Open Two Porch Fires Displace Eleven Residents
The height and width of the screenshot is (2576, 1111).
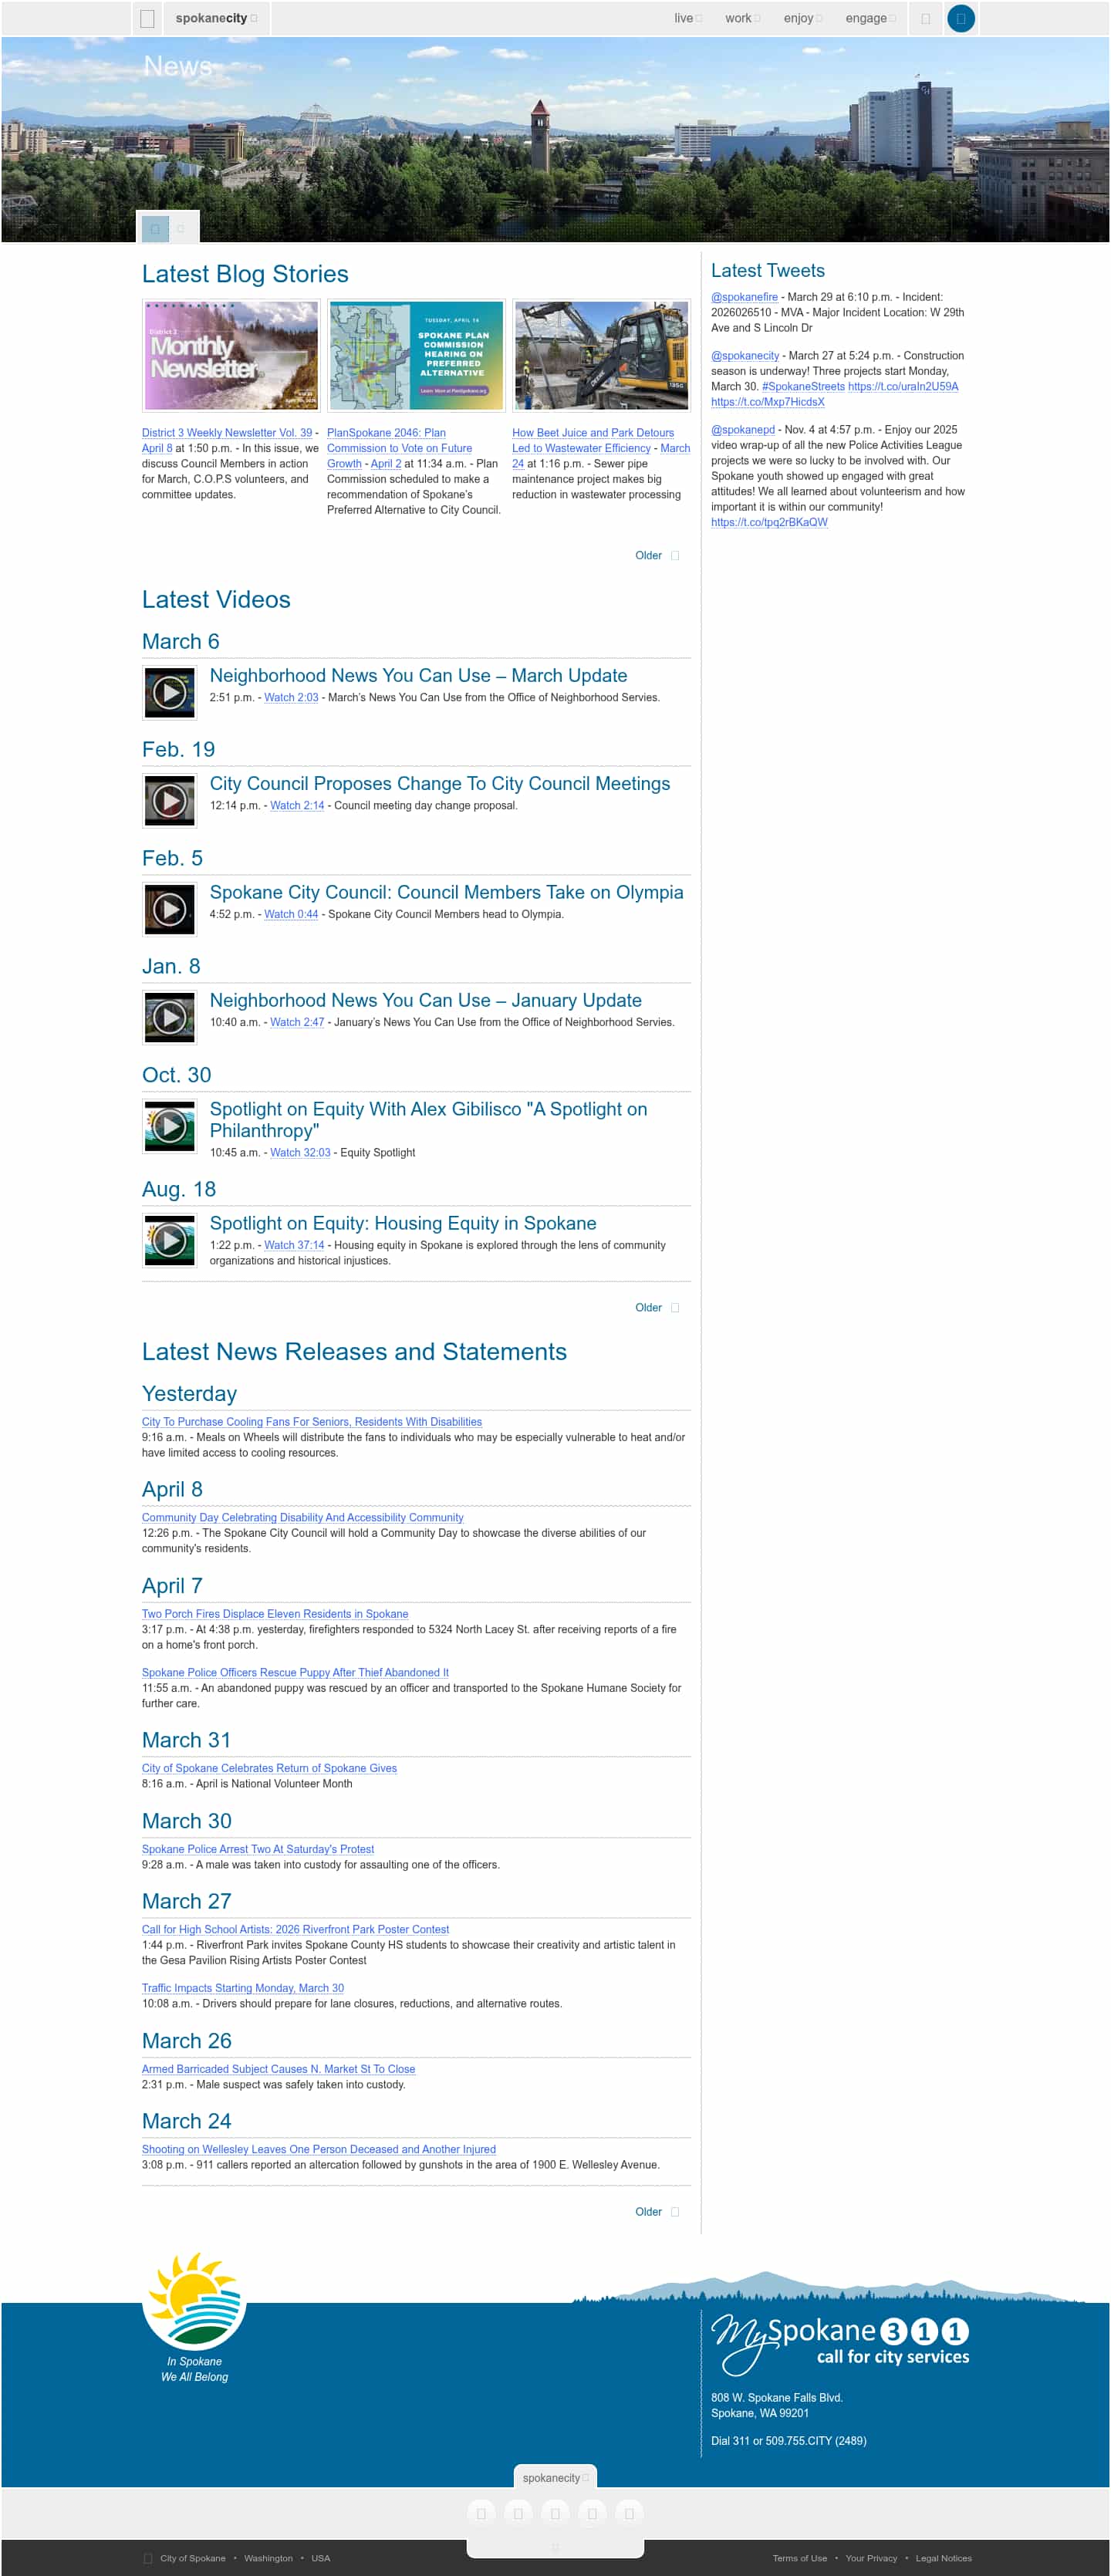click(275, 1613)
